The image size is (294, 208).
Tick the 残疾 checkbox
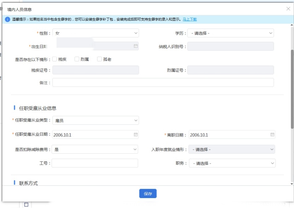[x=55, y=59]
